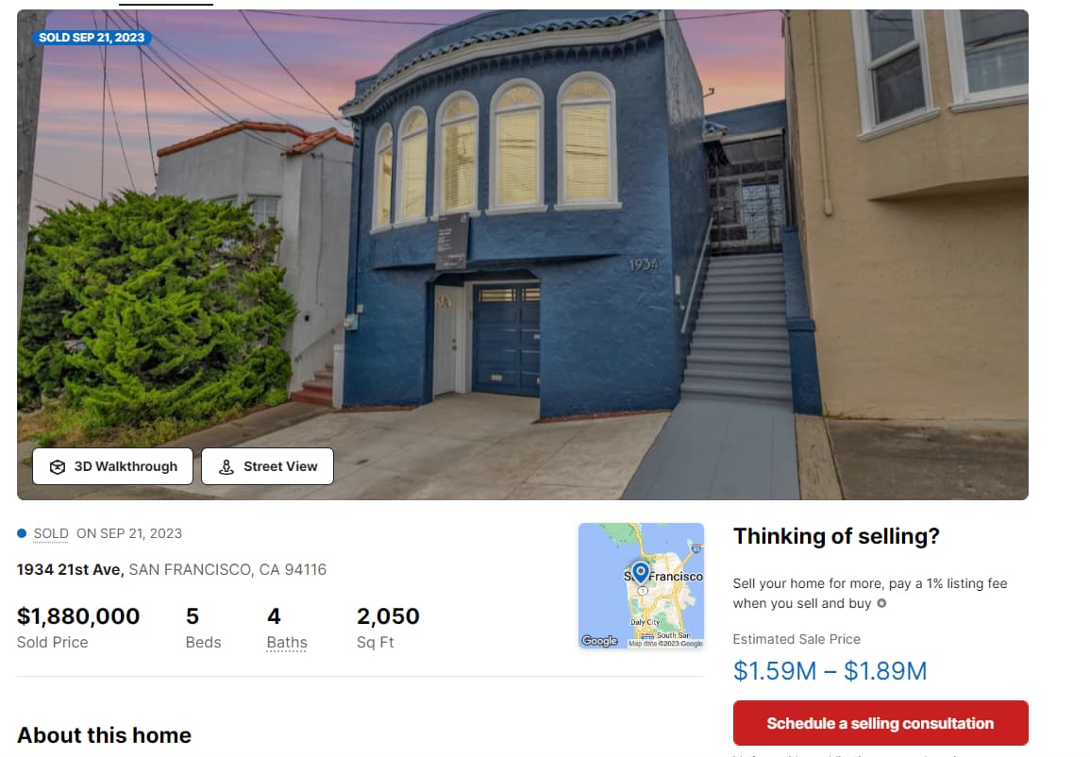This screenshot has height=757, width=1090.
Task: Schedule a selling consultation
Action: pyautogui.click(x=880, y=723)
